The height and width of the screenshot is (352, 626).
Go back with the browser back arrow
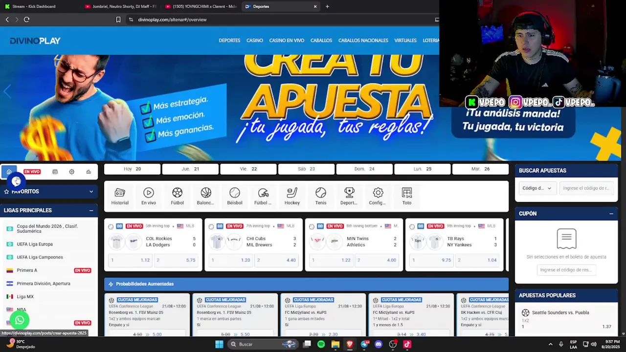pos(7,20)
